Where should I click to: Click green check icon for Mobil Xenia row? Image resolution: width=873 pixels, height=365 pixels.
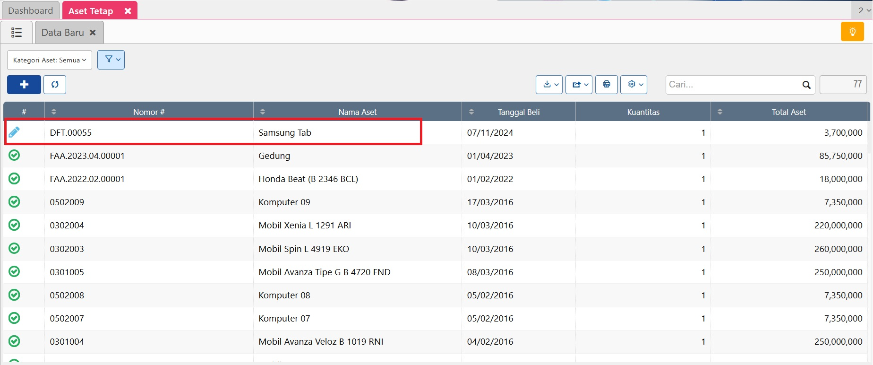click(x=14, y=225)
